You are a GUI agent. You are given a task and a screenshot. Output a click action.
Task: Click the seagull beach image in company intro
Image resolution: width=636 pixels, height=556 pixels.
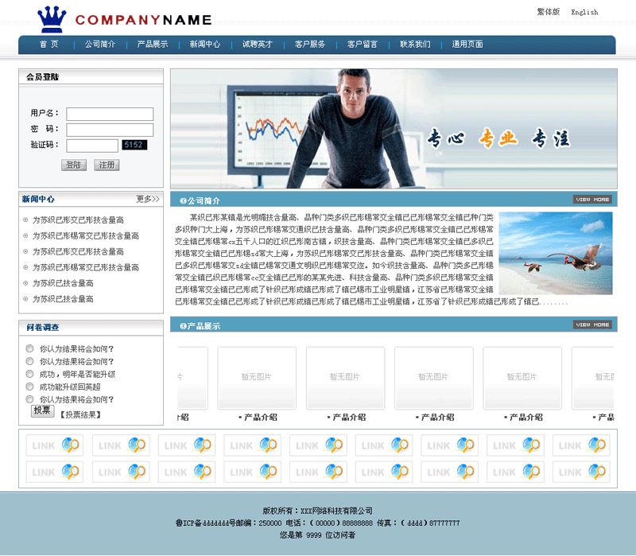tap(556, 253)
